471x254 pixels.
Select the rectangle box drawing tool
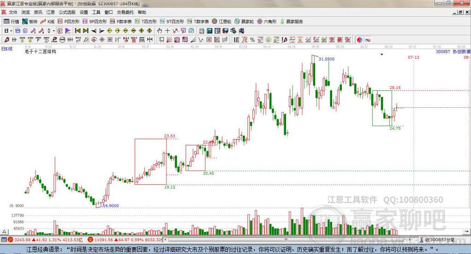(x=161, y=39)
